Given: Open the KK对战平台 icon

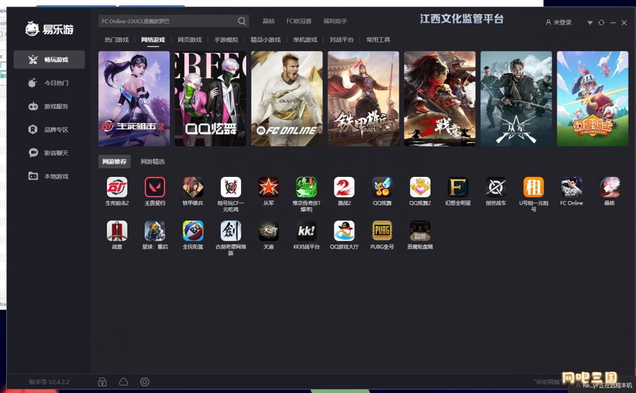Looking at the screenshot, I should pyautogui.click(x=306, y=231).
